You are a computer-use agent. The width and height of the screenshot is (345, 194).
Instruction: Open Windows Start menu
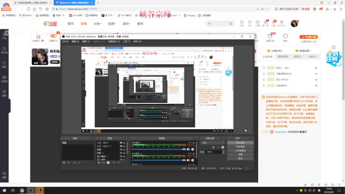coord(4,190)
